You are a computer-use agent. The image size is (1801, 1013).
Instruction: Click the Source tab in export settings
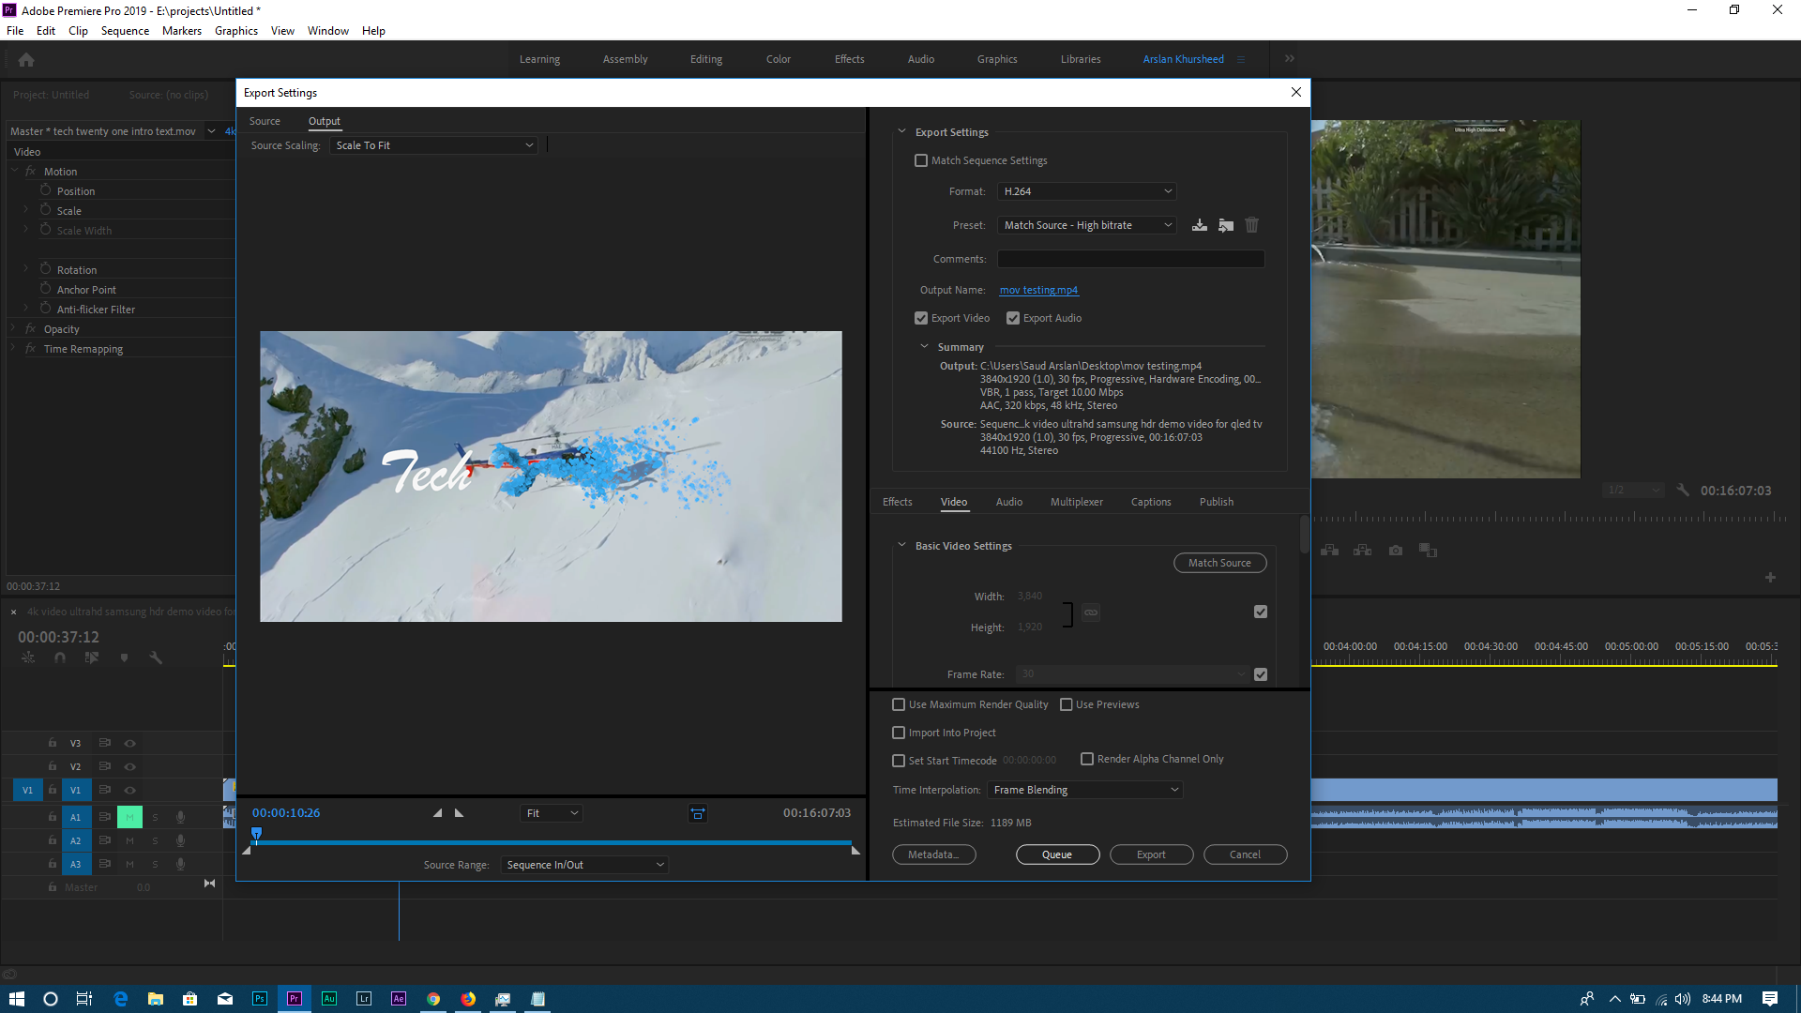coord(265,120)
